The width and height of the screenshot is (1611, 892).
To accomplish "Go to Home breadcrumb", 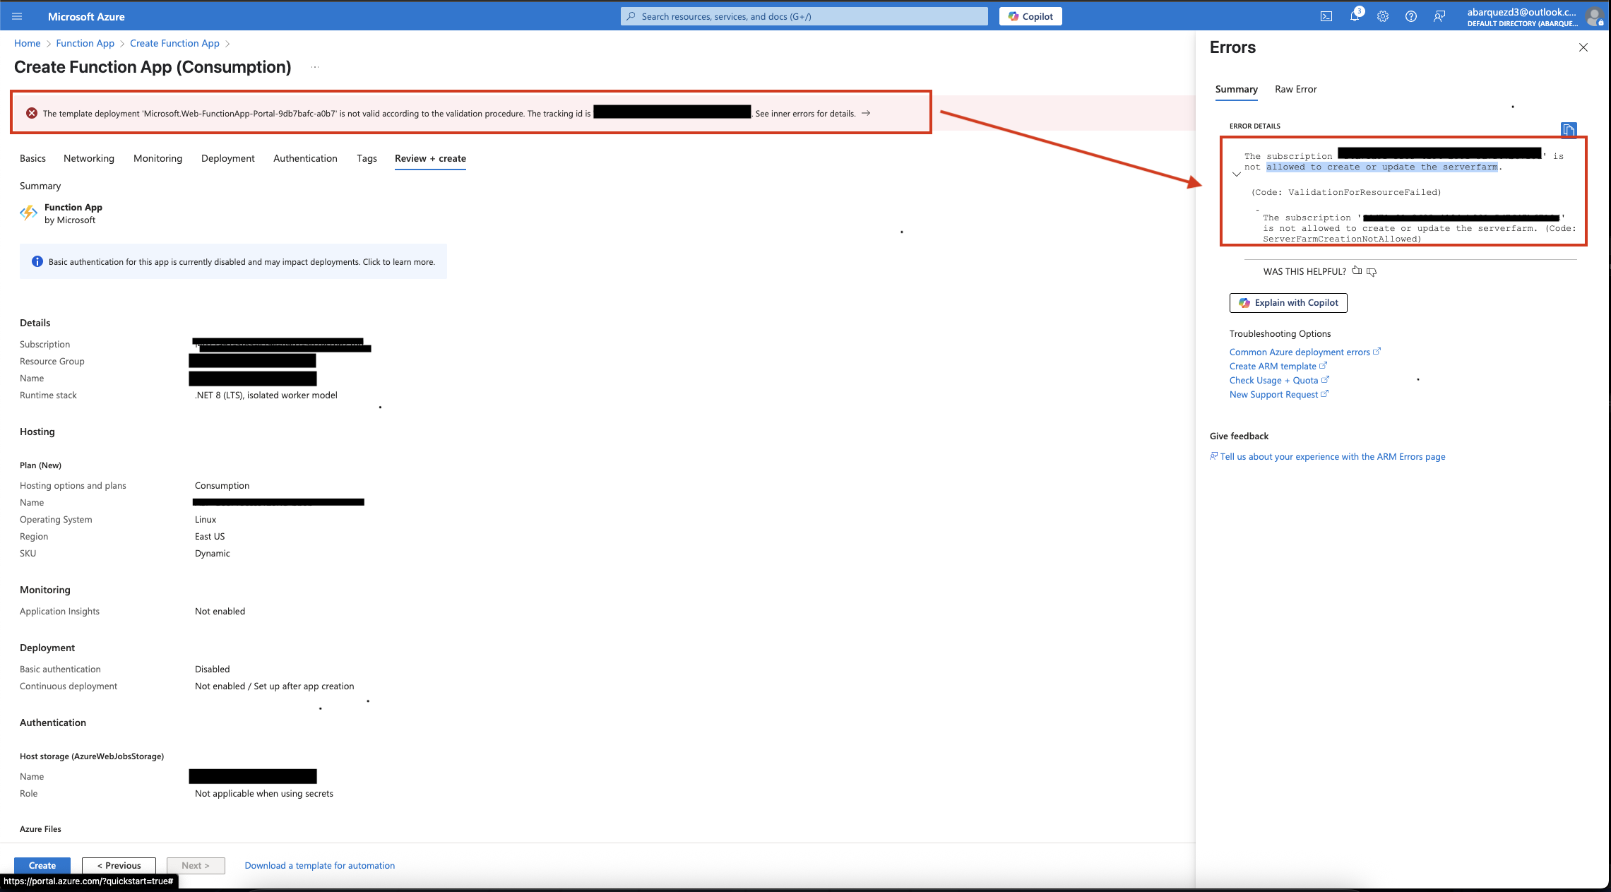I will click(x=28, y=43).
